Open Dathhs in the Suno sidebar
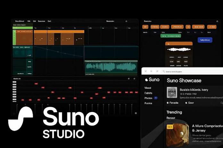 (x=148, y=93)
